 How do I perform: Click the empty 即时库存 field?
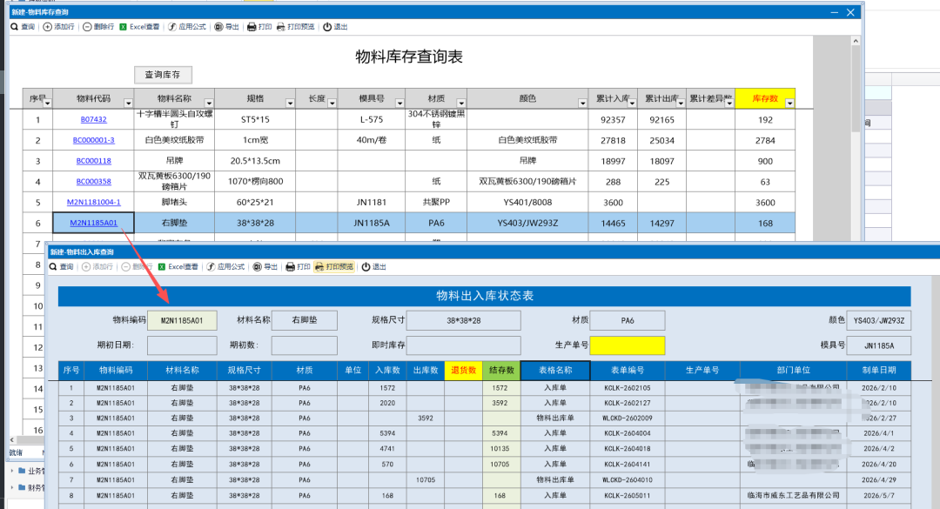click(x=463, y=345)
